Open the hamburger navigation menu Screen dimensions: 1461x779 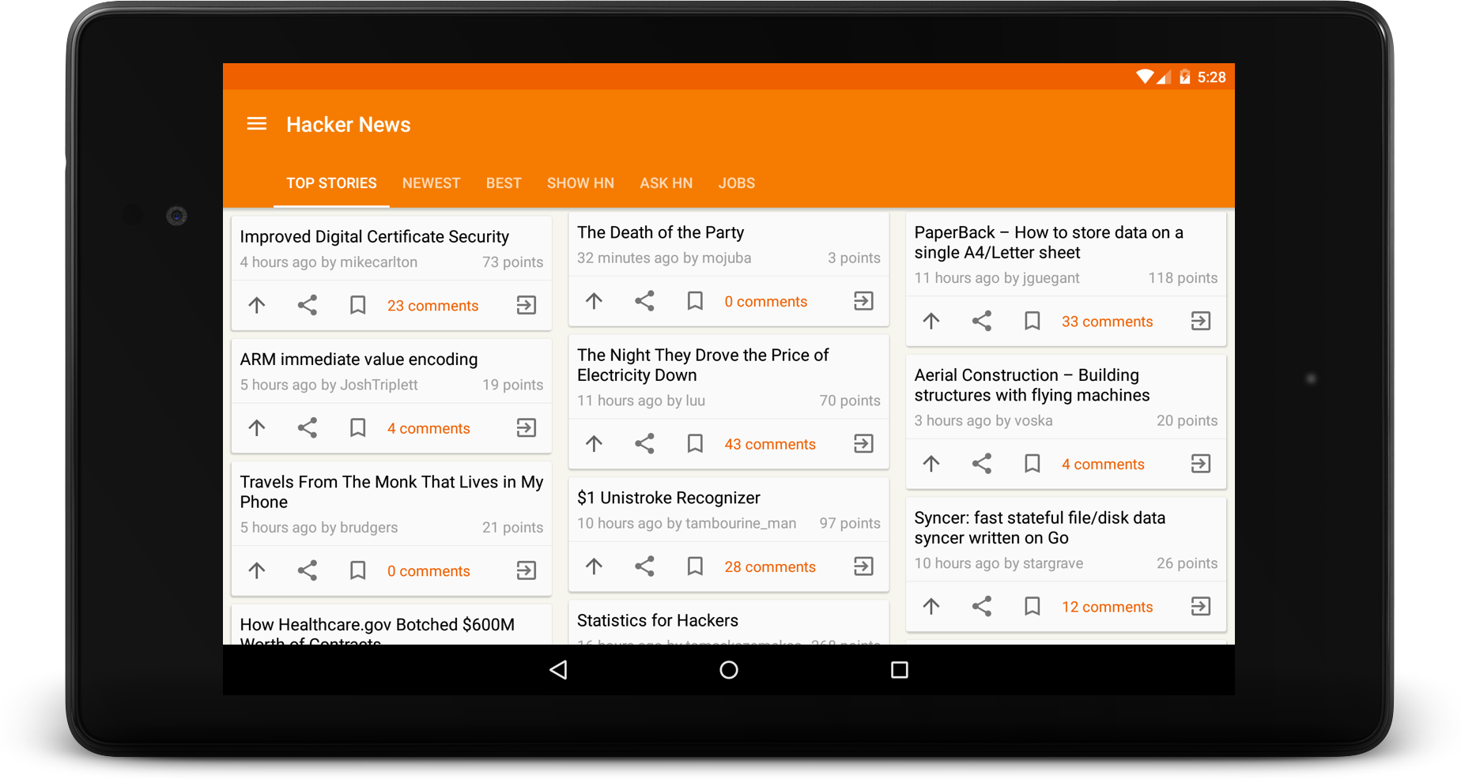(x=256, y=124)
